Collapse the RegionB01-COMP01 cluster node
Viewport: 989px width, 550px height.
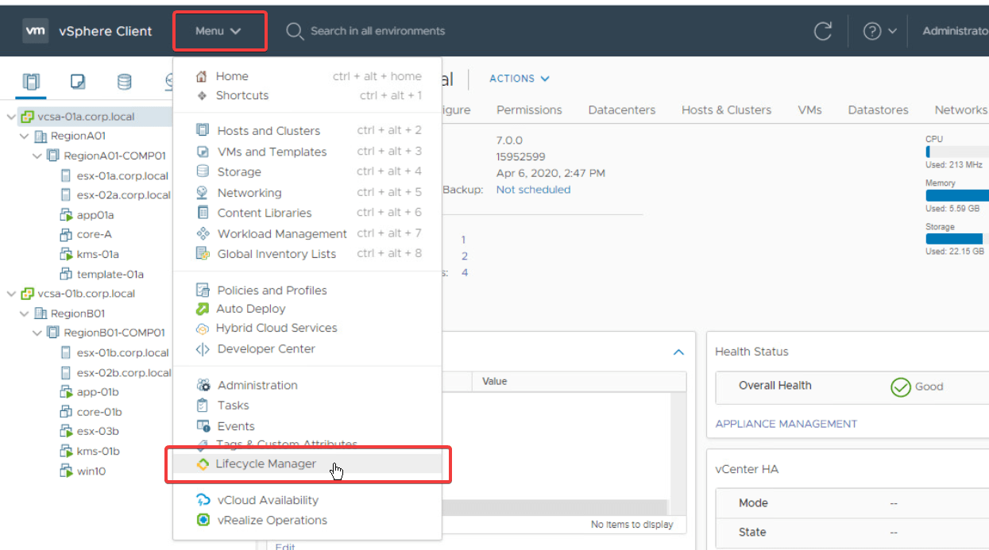(x=37, y=333)
